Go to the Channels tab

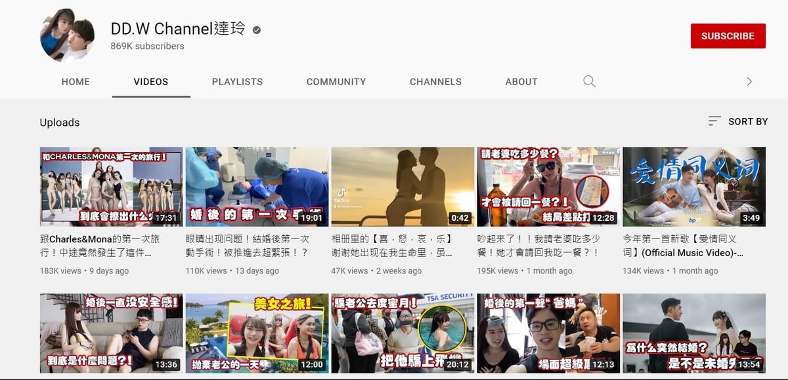[435, 82]
